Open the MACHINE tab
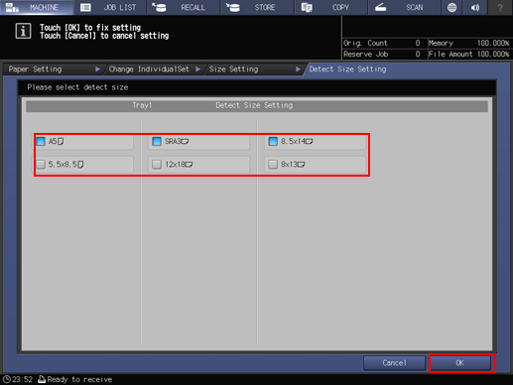This screenshot has width=513, height=385. pos(37,7)
